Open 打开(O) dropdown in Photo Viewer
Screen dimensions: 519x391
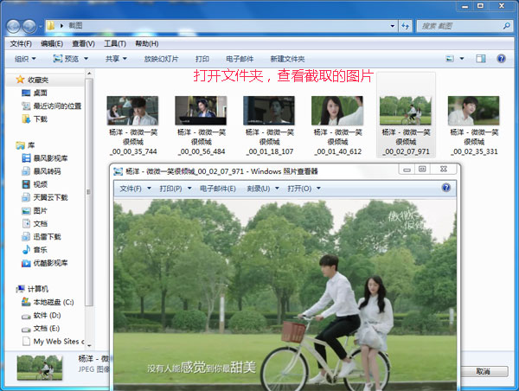(x=304, y=189)
